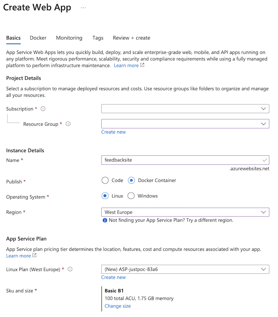
Task: Click Change size link under Basic B1
Action: pos(118,306)
